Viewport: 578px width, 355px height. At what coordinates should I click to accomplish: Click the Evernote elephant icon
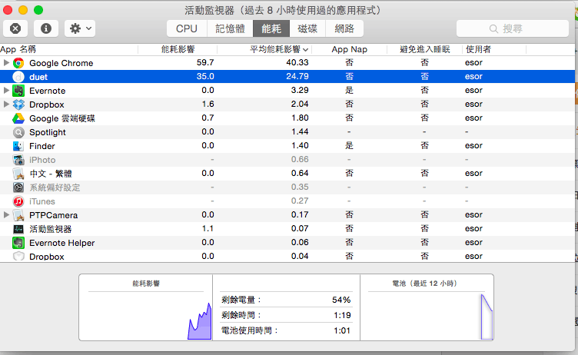click(x=18, y=91)
